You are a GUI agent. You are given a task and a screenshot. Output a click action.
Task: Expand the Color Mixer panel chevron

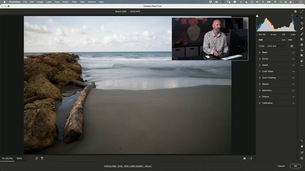pos(260,71)
